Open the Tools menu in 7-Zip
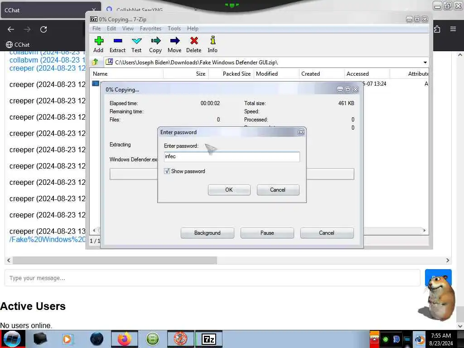This screenshot has height=348, width=464. point(174,29)
